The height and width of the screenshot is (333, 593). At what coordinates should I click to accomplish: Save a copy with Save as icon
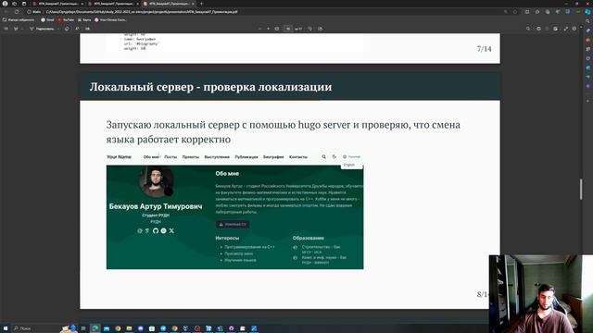pos(555,29)
